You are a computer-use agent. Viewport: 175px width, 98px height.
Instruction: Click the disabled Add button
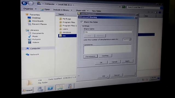pyautogui.click(x=89, y=36)
